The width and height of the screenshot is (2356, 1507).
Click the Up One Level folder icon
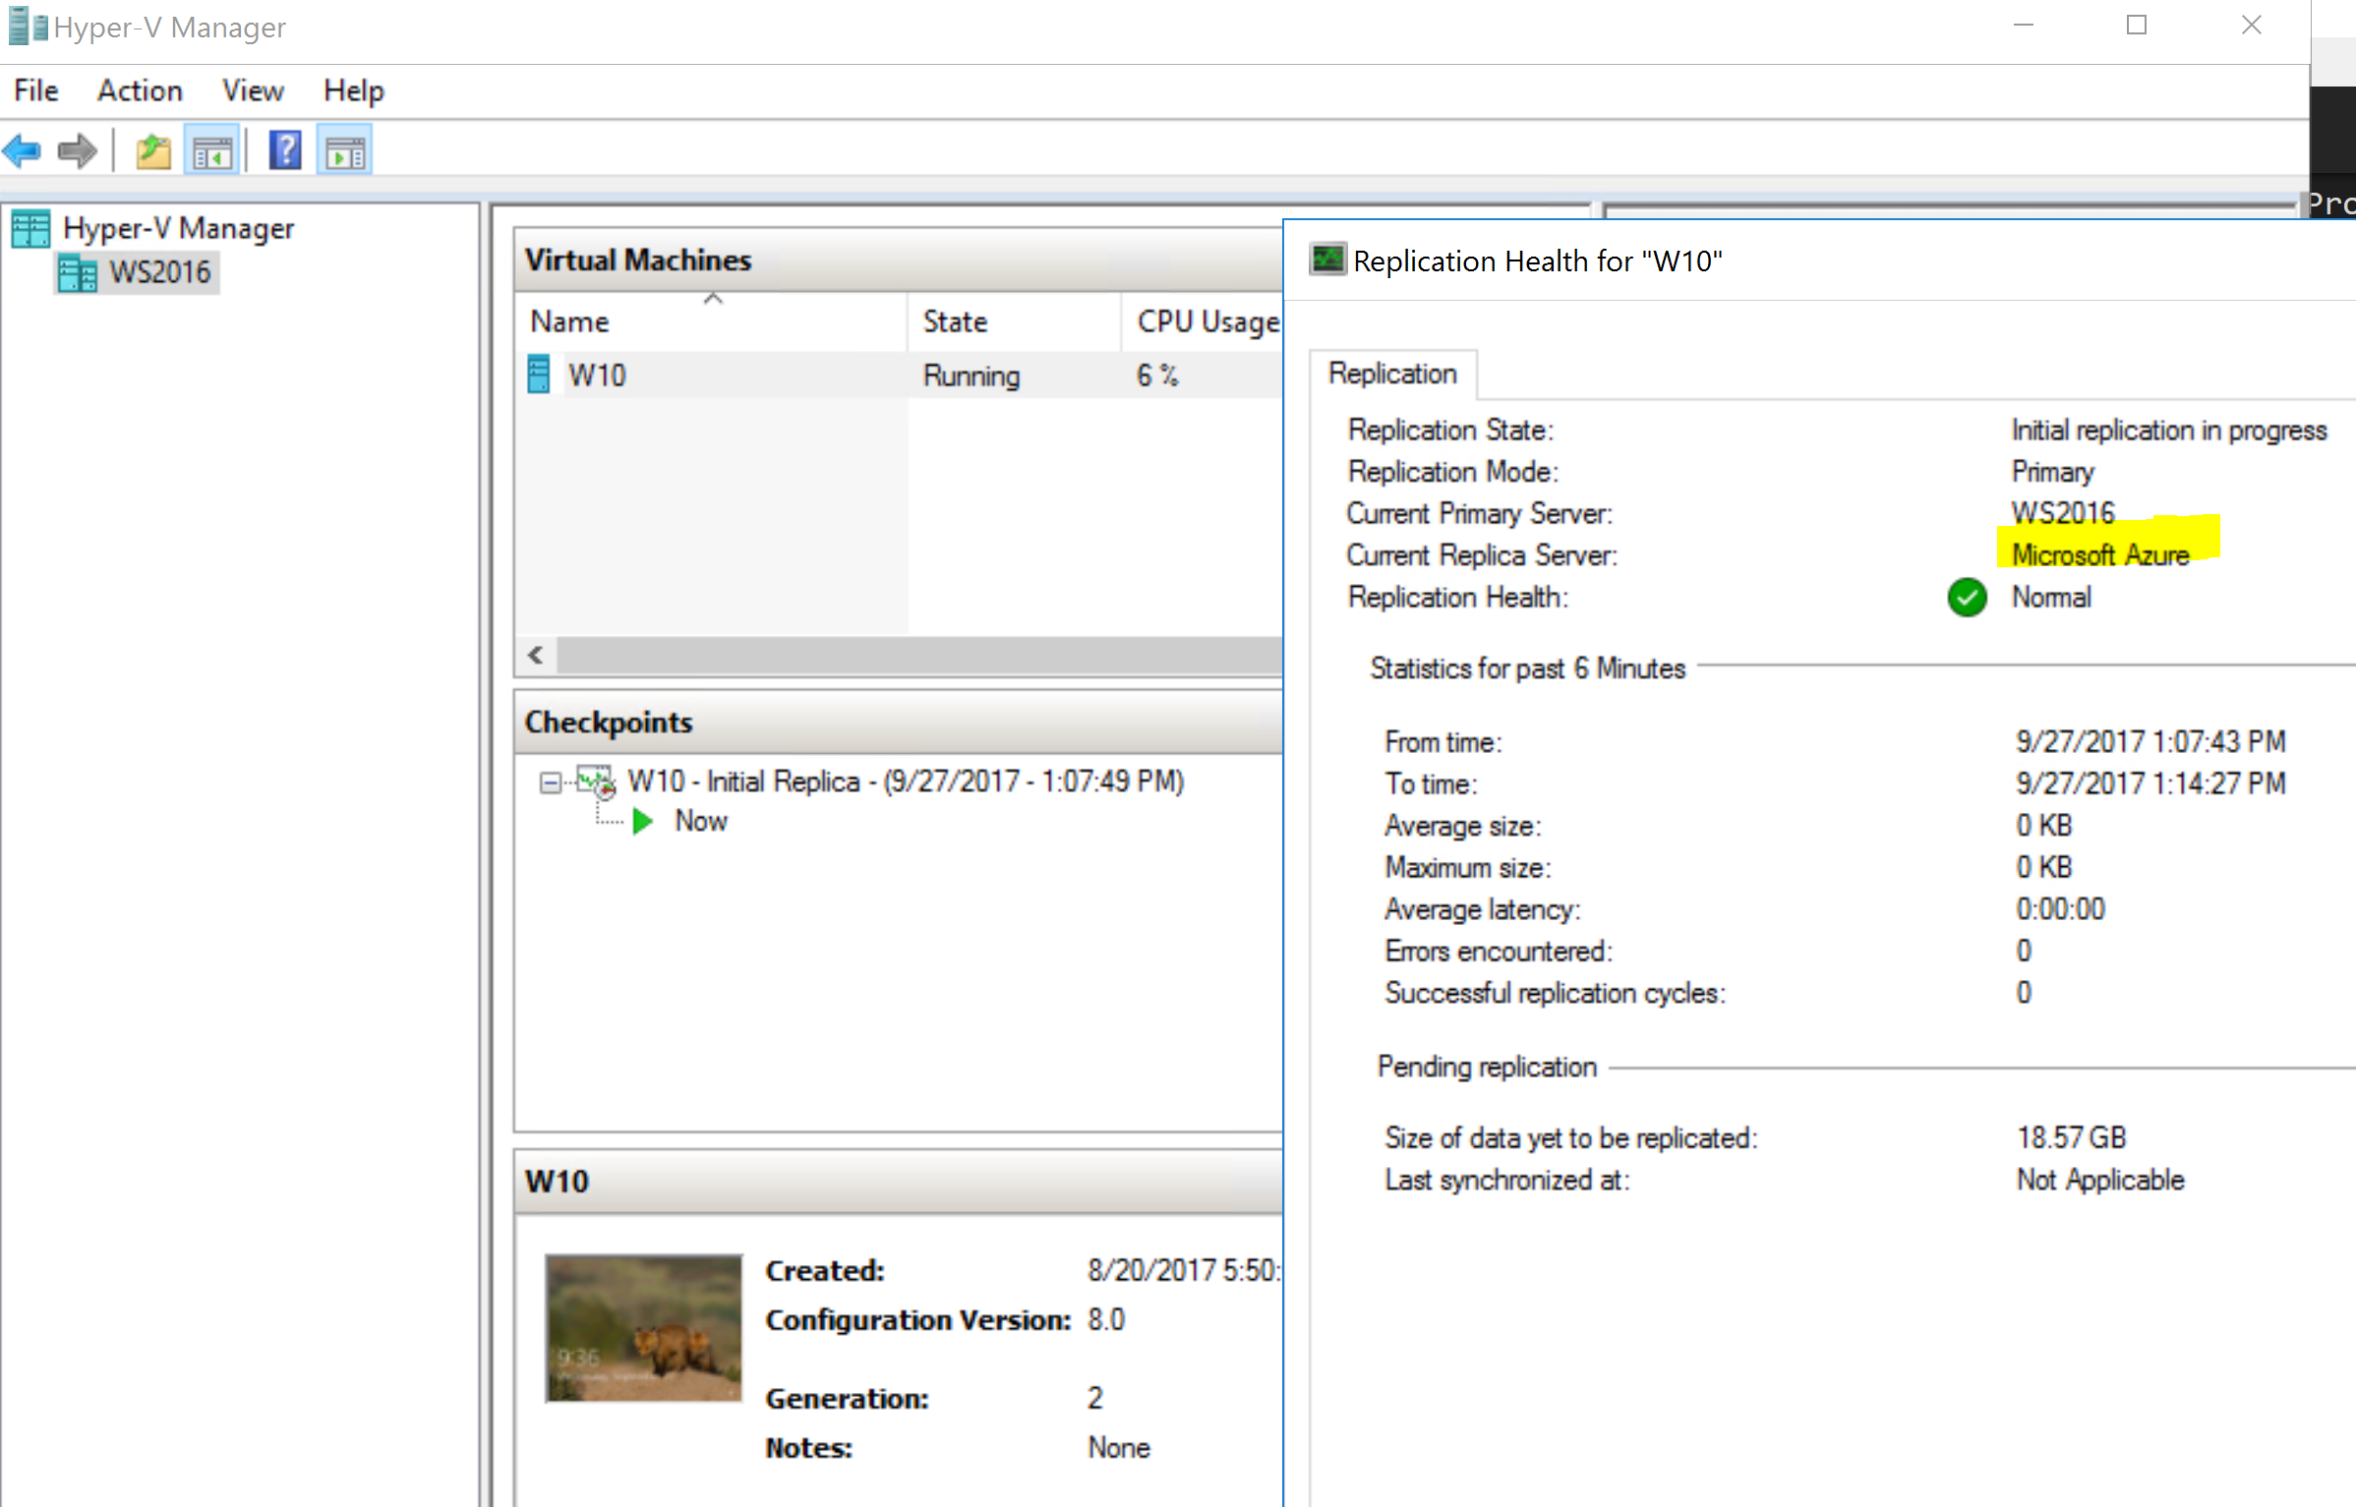coord(153,151)
